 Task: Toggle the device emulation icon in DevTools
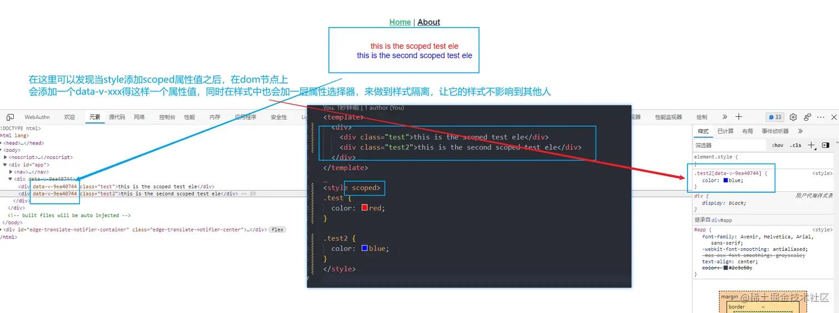tap(10, 117)
